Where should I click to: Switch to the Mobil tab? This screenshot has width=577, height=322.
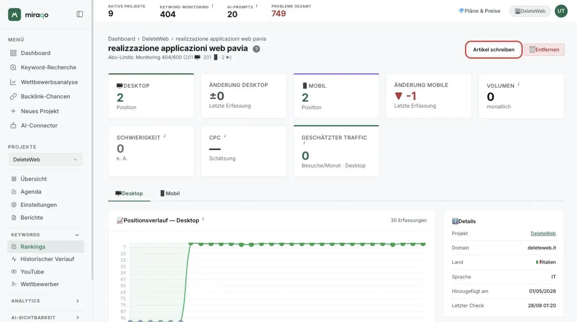170,193
